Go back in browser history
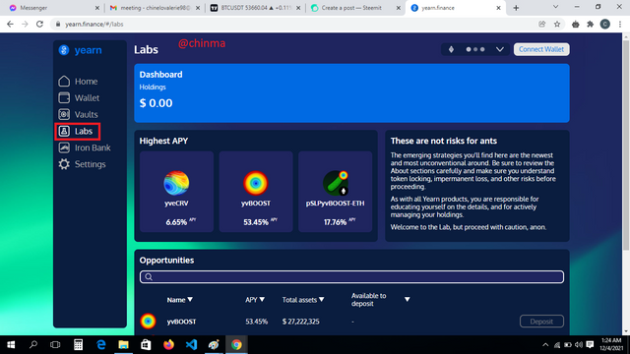This screenshot has height=354, width=630. click(10, 24)
